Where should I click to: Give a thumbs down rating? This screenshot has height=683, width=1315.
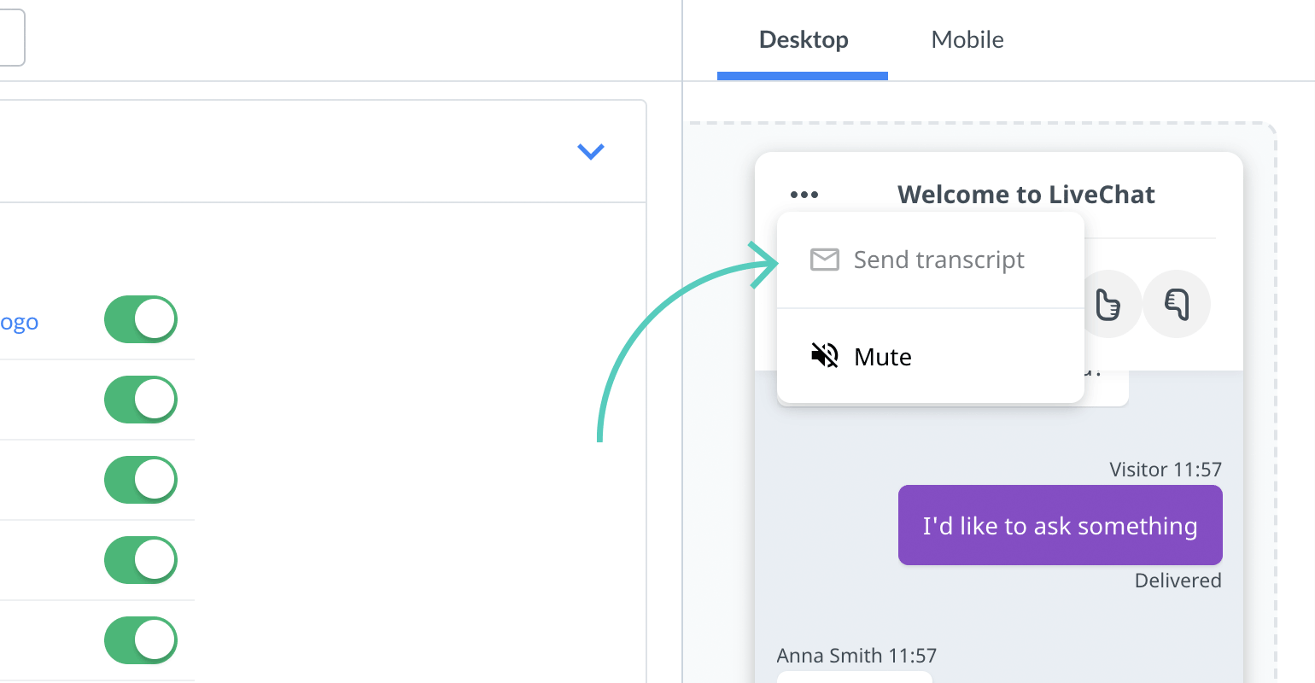1177,304
